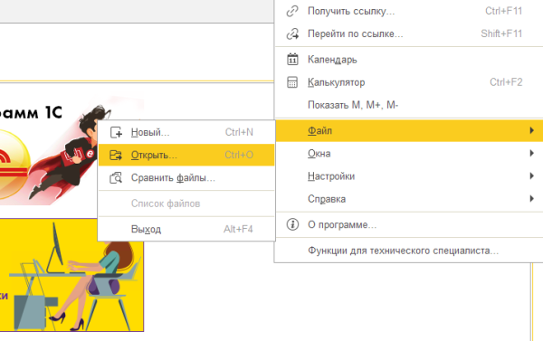Expand the Файл submenu arrow
Viewport: 543px width, 341px height.
[531, 130]
